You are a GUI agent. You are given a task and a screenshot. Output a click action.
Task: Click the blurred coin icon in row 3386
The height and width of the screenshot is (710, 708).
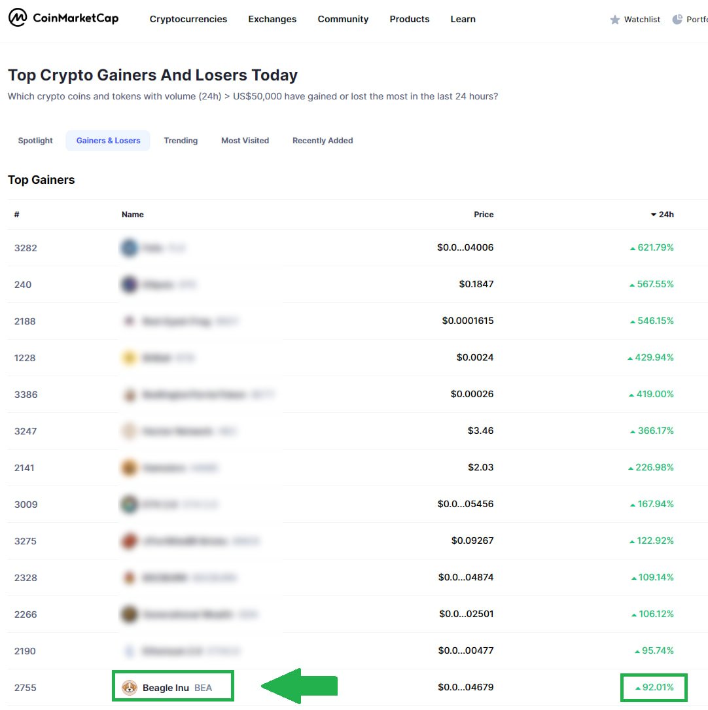click(130, 395)
